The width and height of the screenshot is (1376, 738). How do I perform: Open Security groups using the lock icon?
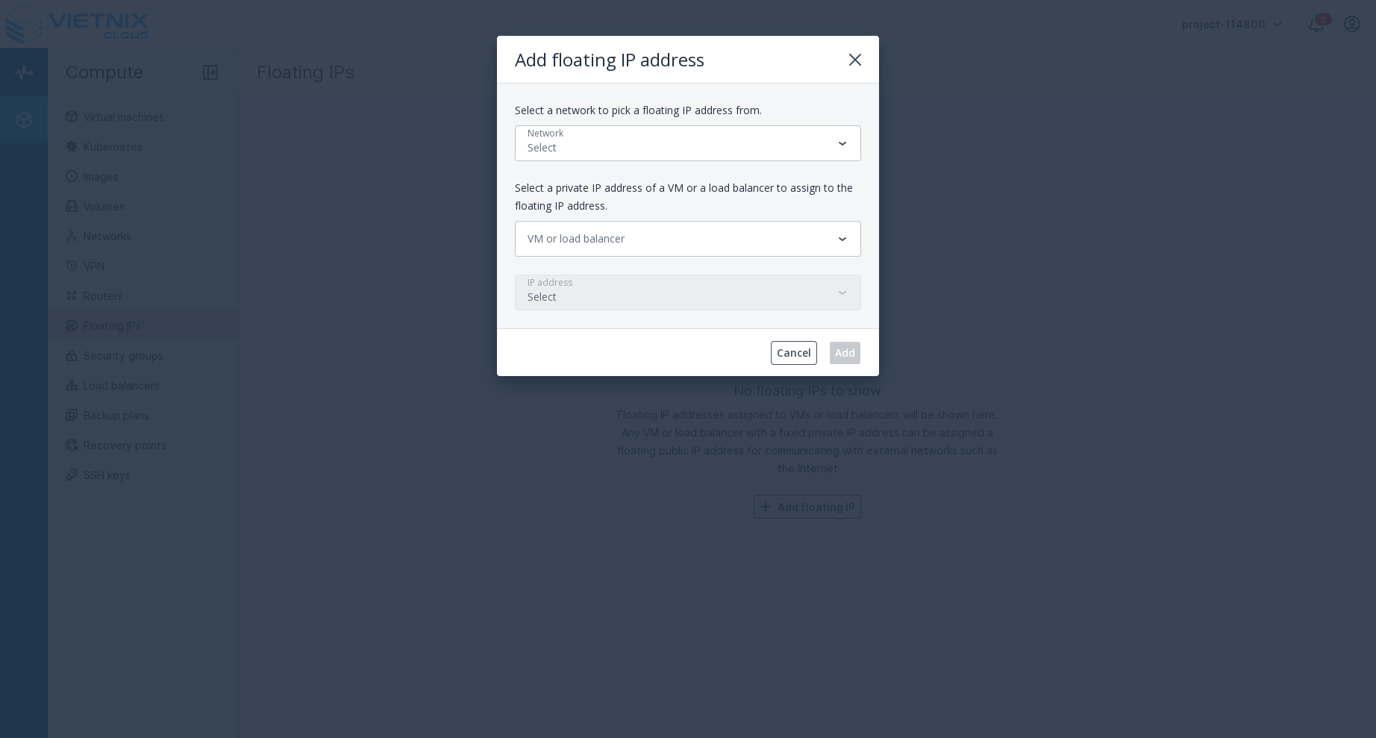pos(72,356)
